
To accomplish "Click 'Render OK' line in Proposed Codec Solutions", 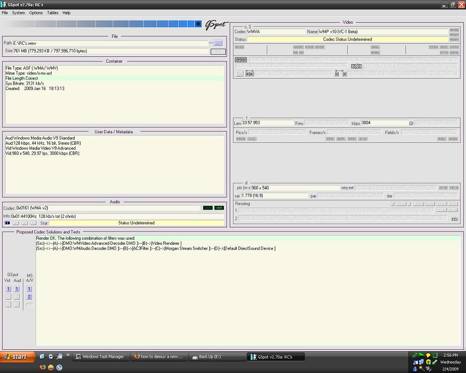I will 248,238.
